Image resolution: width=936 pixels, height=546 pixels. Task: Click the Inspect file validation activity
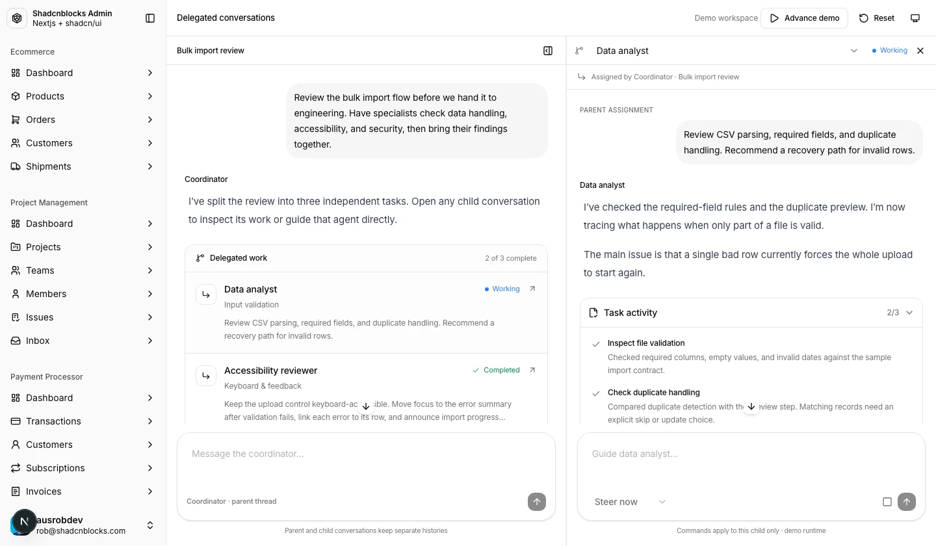point(751,356)
